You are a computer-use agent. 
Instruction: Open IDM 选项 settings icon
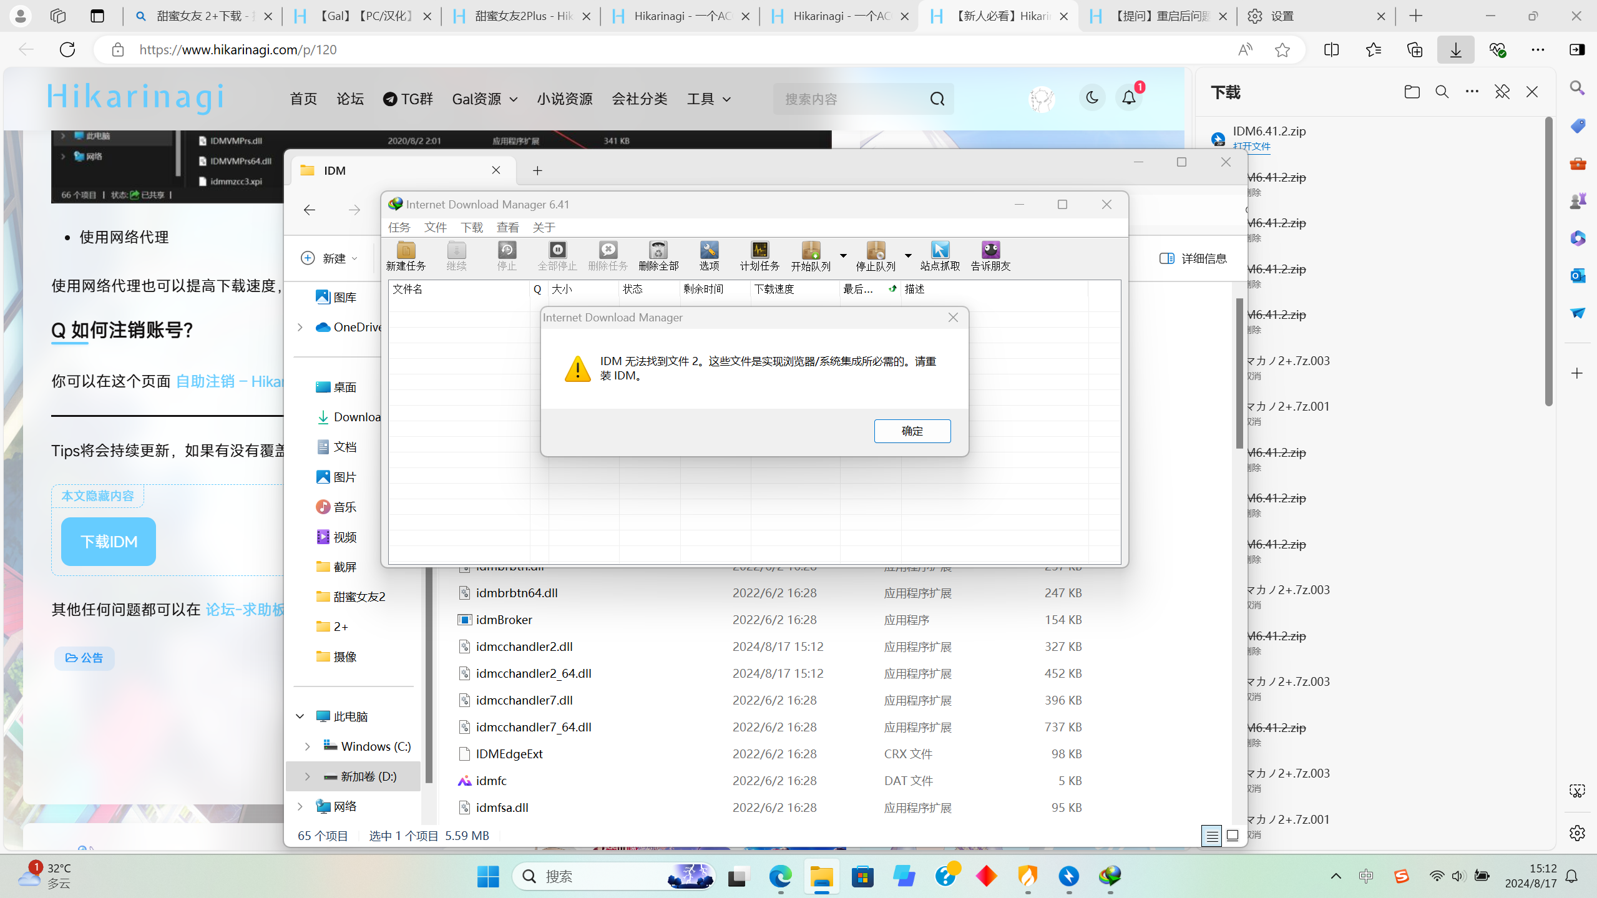click(x=709, y=256)
